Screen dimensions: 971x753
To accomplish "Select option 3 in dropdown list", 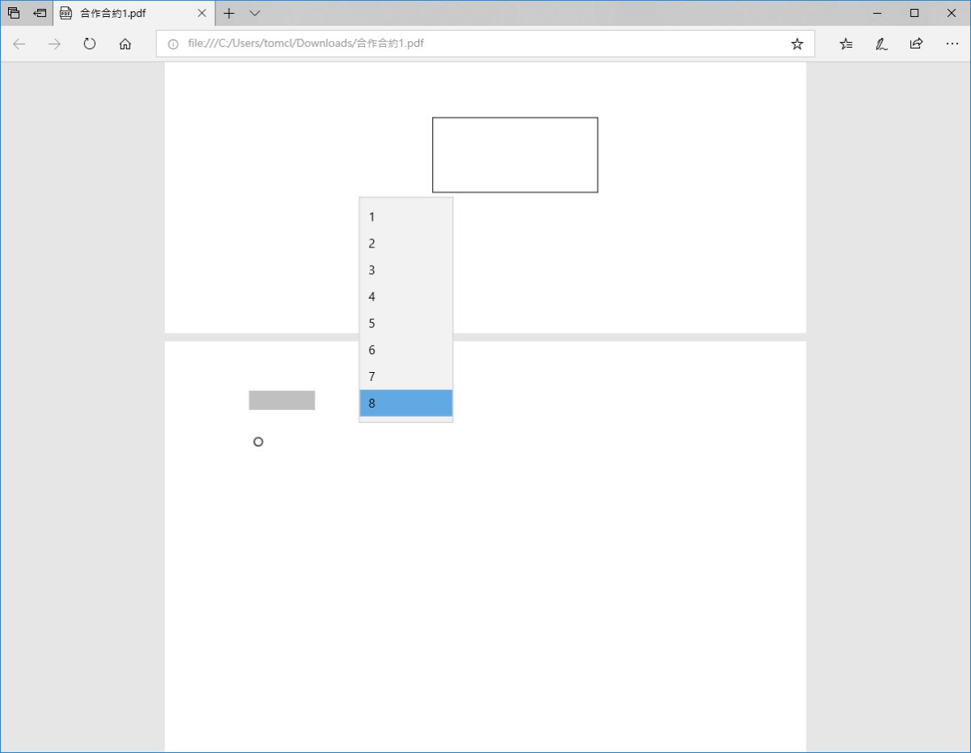I will click(x=406, y=270).
